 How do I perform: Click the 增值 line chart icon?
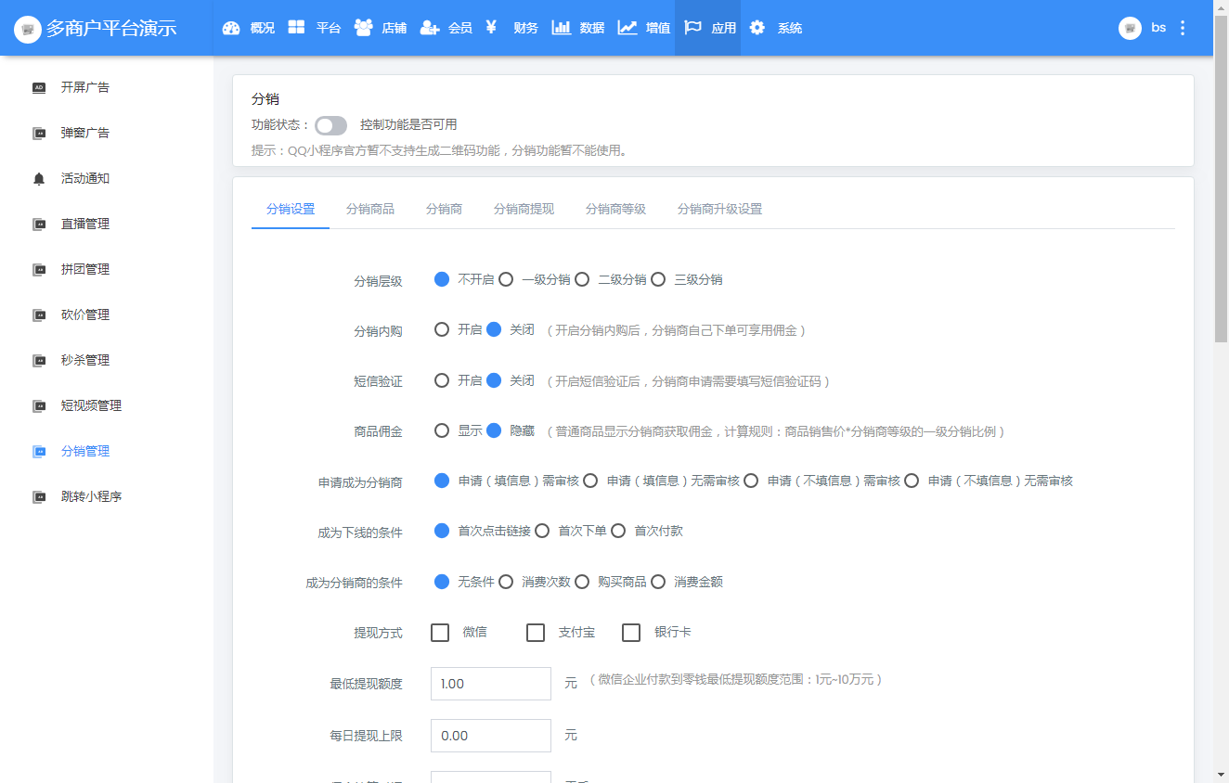click(627, 28)
